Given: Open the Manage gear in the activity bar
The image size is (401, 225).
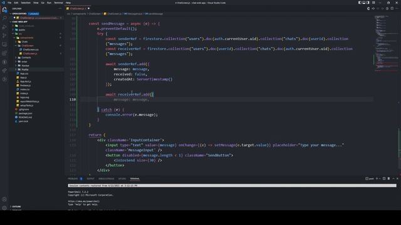Looking at the screenshot, I should click(x=4, y=208).
